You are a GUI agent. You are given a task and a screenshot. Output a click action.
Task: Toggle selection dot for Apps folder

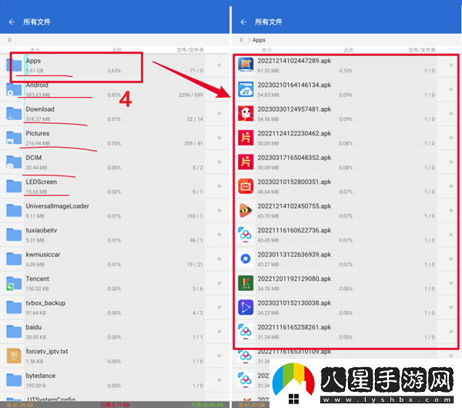(219, 65)
